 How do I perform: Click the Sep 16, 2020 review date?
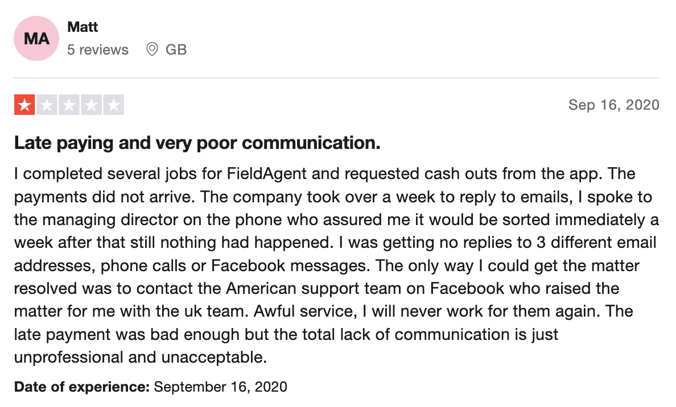click(x=614, y=105)
